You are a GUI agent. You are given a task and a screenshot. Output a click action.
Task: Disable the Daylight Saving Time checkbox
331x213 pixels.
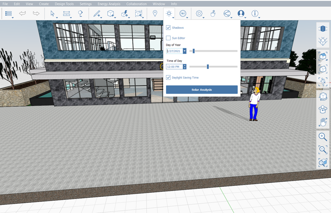168,77
